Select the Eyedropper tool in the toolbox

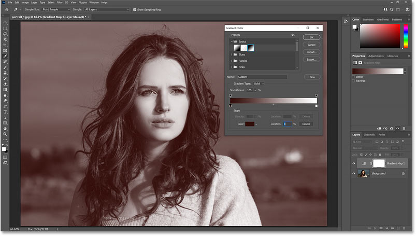(5, 56)
